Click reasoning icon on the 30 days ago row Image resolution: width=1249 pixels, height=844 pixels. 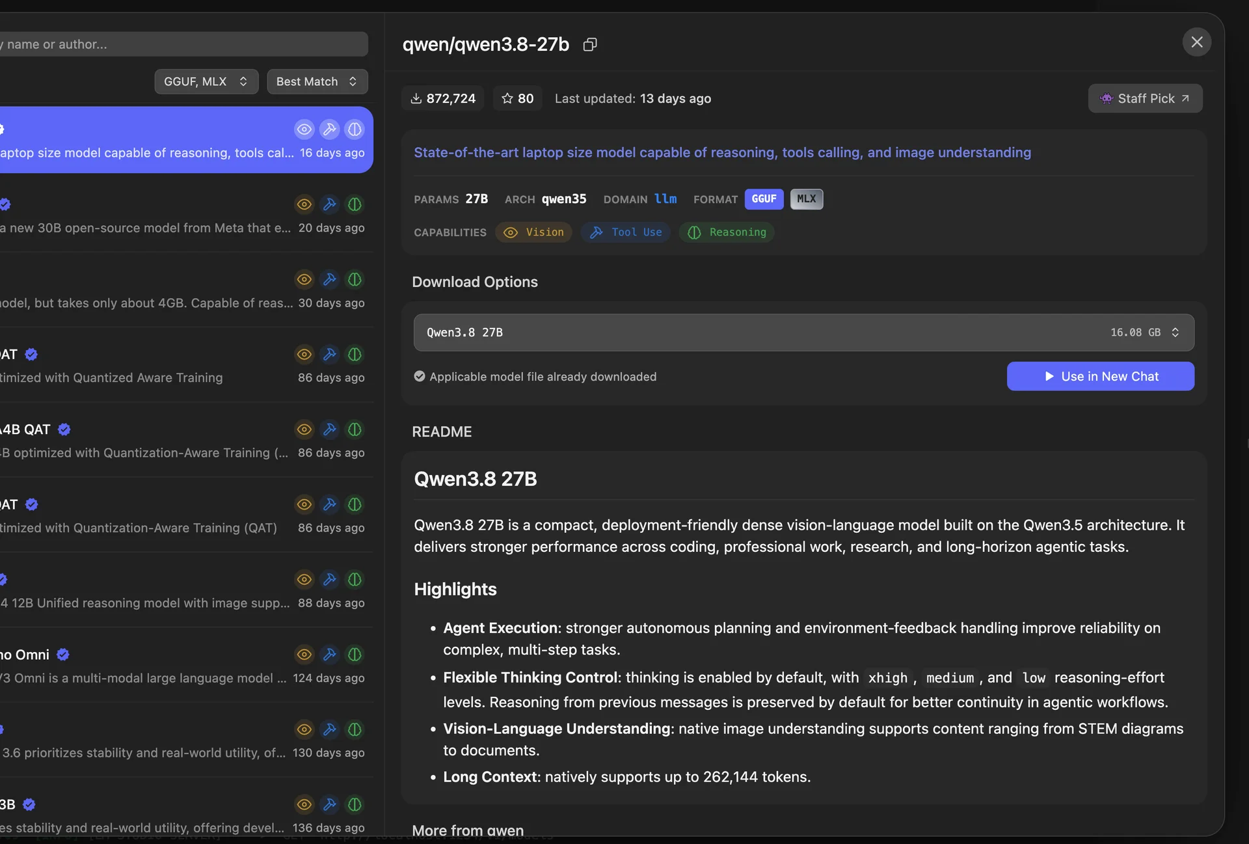pyautogui.click(x=355, y=279)
